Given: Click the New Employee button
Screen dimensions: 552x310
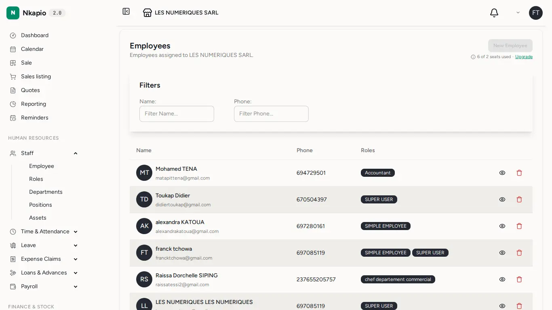Looking at the screenshot, I should click(x=510, y=46).
